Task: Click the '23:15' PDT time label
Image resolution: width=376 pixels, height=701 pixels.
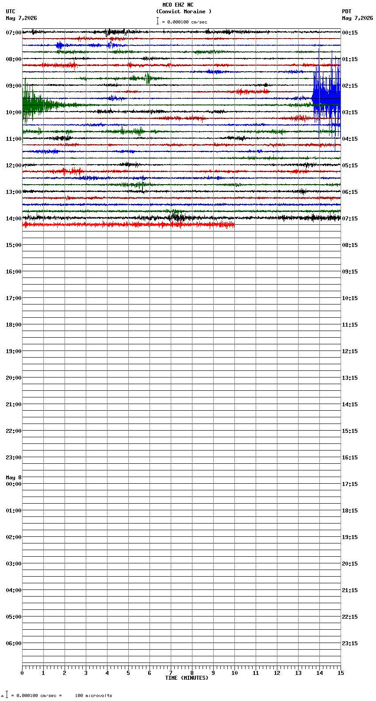Action: click(x=350, y=643)
